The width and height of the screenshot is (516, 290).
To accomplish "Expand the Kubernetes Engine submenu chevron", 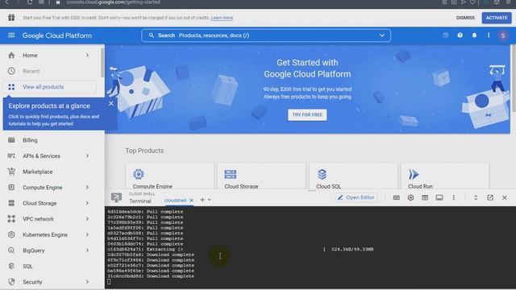I will coord(87,234).
